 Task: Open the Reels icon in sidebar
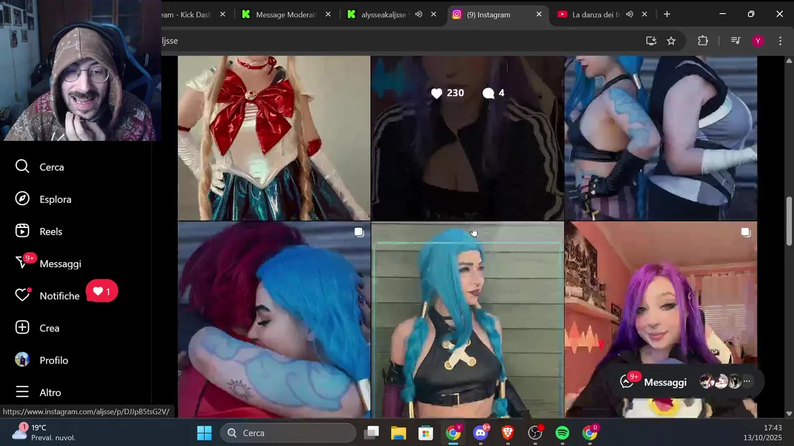(x=22, y=231)
